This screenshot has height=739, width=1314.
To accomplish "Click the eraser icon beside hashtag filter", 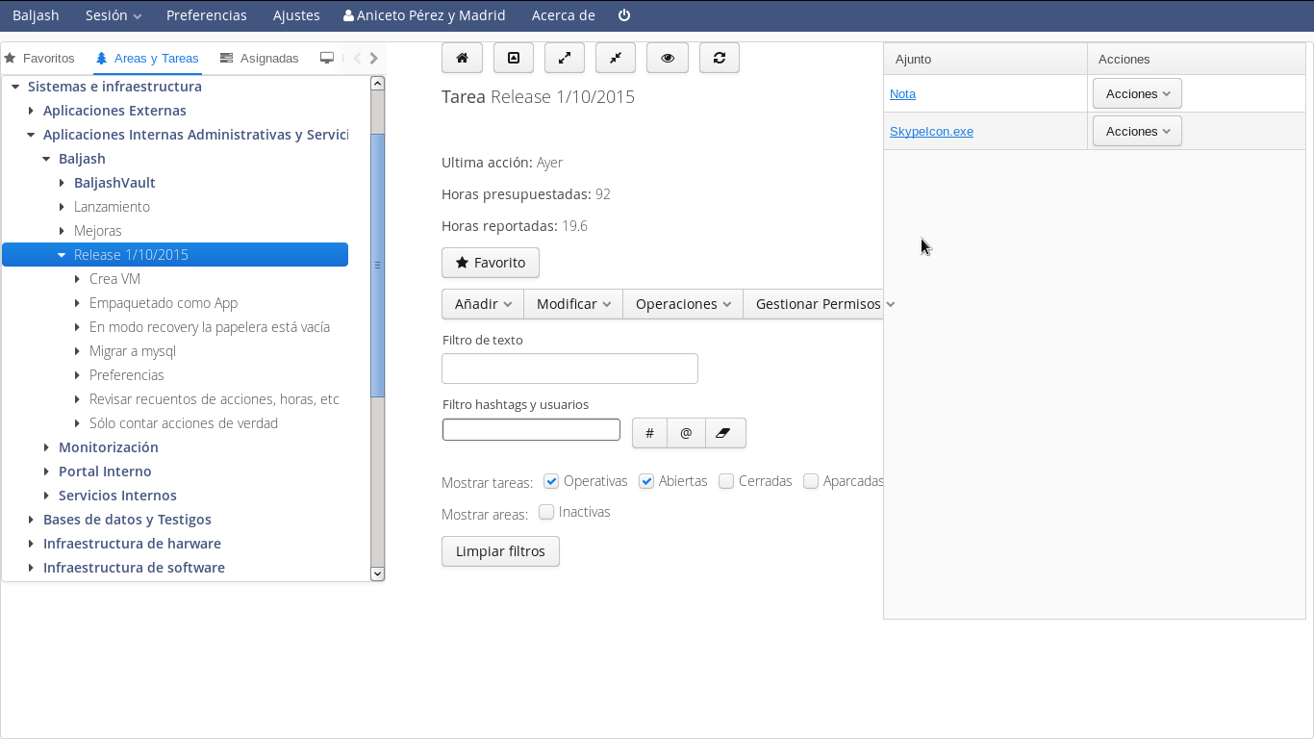I will point(724,433).
